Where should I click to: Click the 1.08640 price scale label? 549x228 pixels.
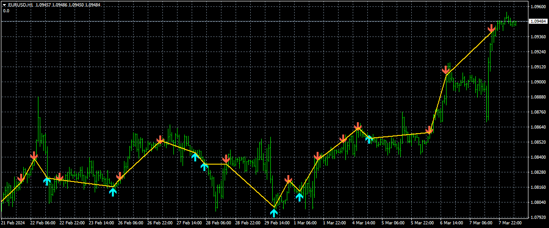pyautogui.click(x=538, y=127)
